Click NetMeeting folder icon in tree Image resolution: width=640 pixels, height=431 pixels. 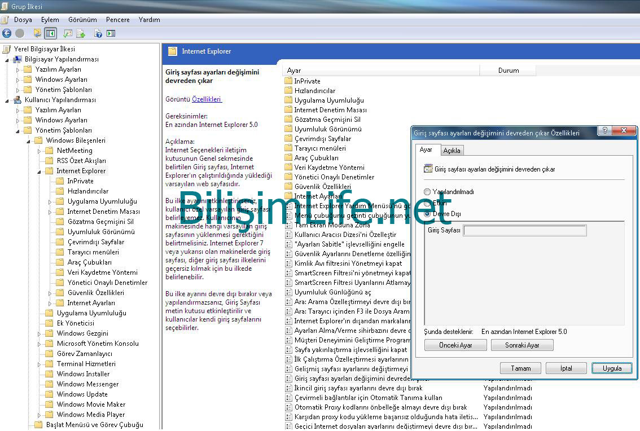coord(50,151)
